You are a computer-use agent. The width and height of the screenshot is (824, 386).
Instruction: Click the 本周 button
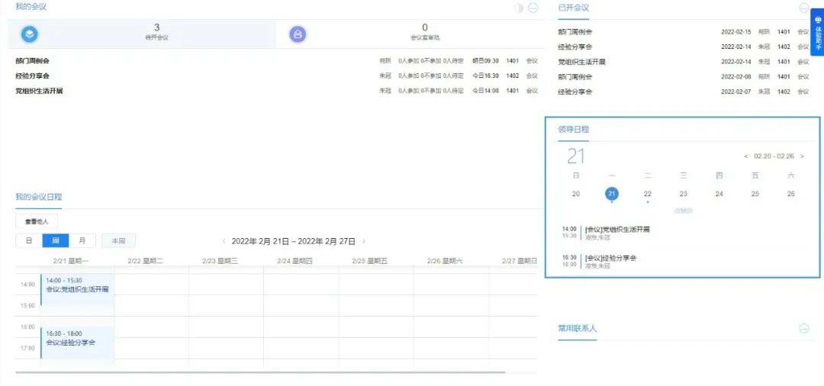pos(118,241)
